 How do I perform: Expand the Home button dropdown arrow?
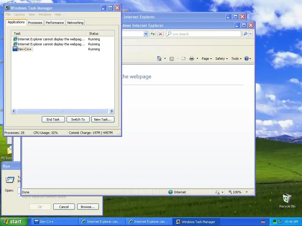165,59
